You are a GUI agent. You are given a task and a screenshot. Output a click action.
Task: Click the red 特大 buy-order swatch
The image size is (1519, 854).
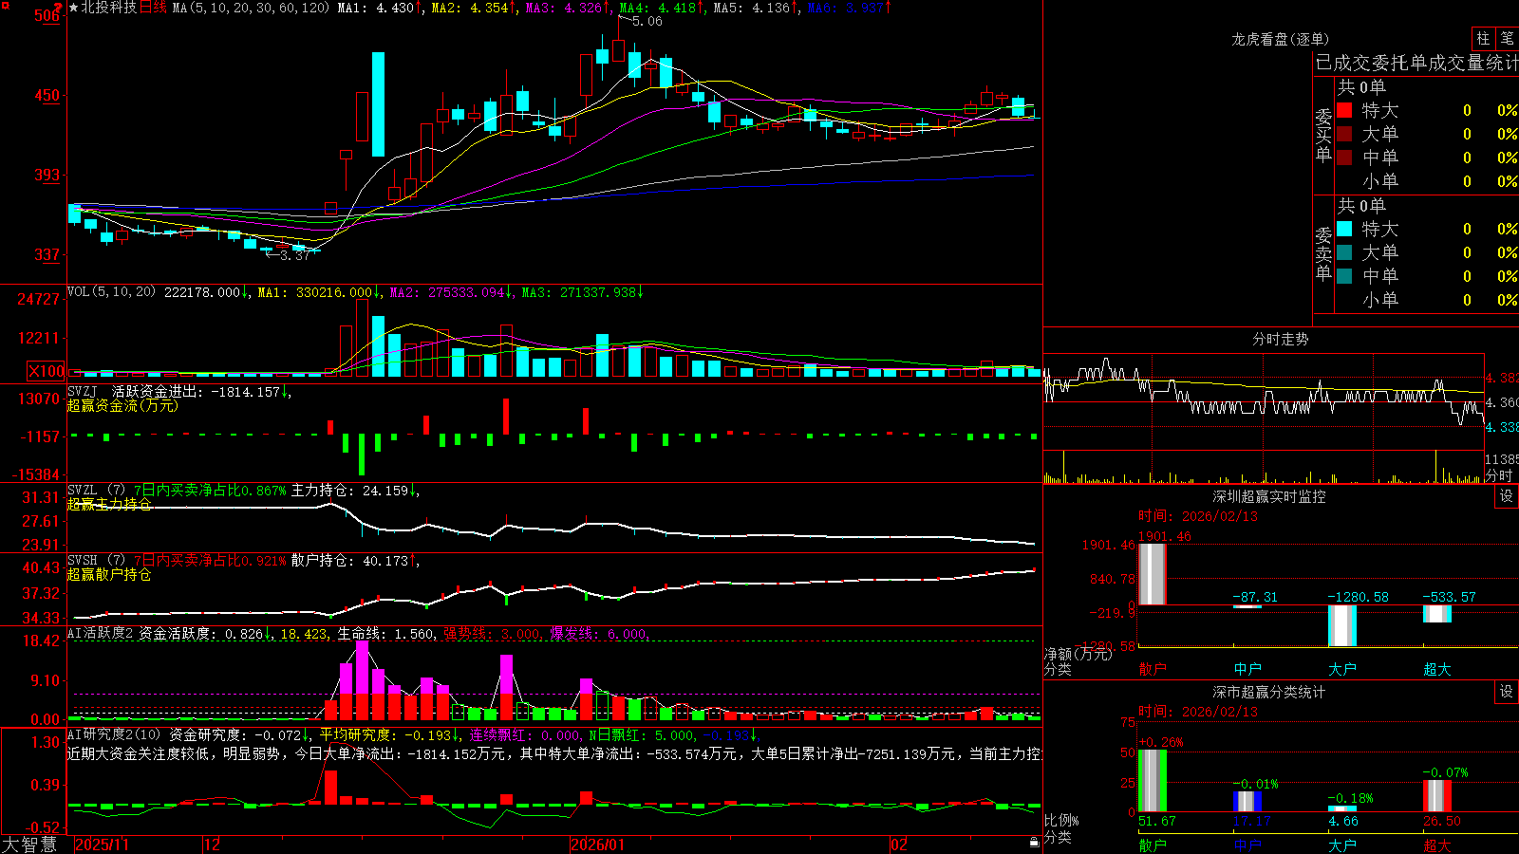pyautogui.click(x=1344, y=110)
